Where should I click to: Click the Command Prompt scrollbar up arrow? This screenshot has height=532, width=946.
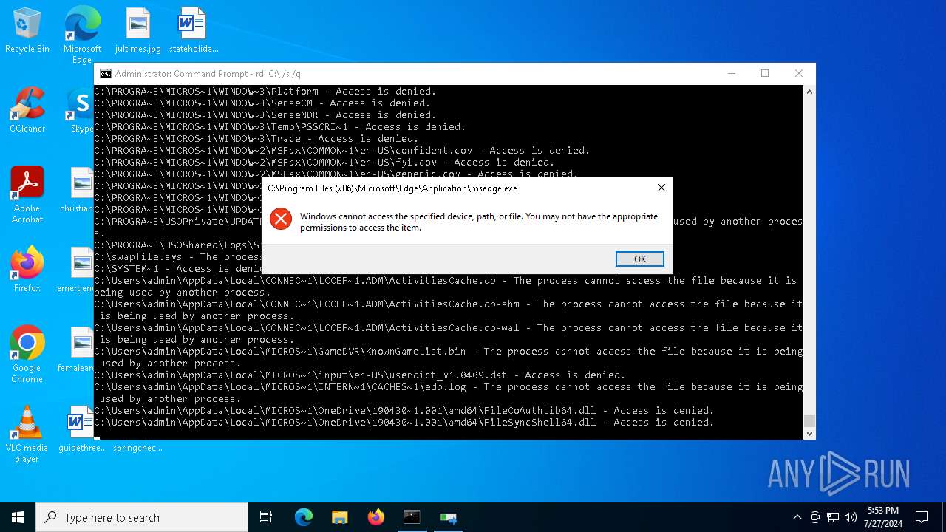(x=809, y=92)
